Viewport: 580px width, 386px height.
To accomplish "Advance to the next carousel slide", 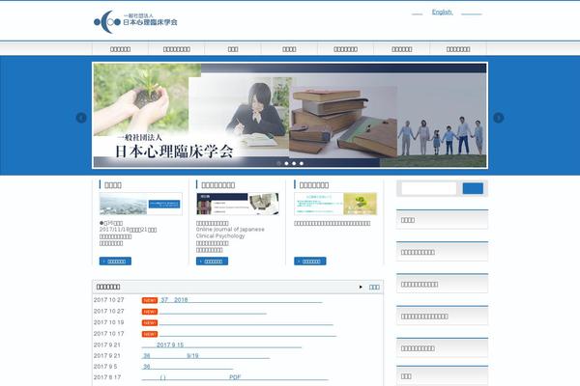I will tap(498, 118).
